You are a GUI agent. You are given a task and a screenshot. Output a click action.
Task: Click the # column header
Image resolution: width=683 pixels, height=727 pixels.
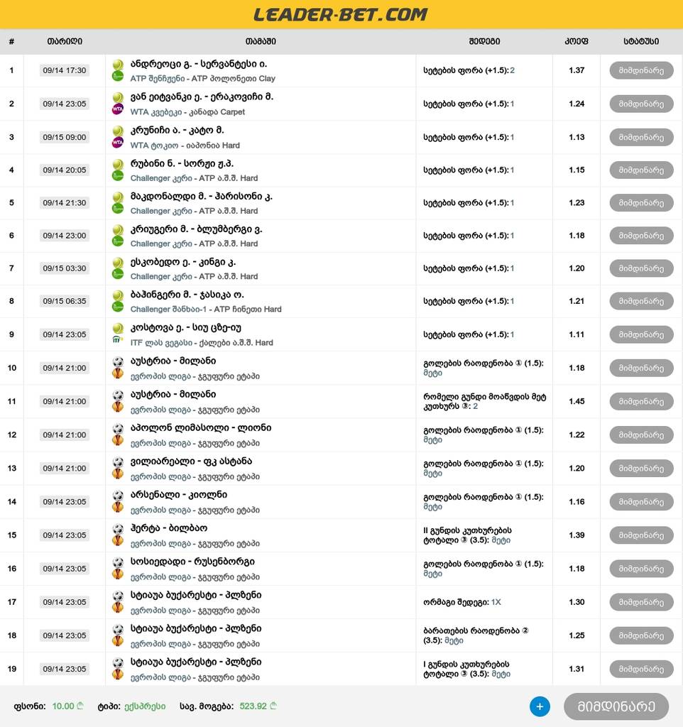11,41
